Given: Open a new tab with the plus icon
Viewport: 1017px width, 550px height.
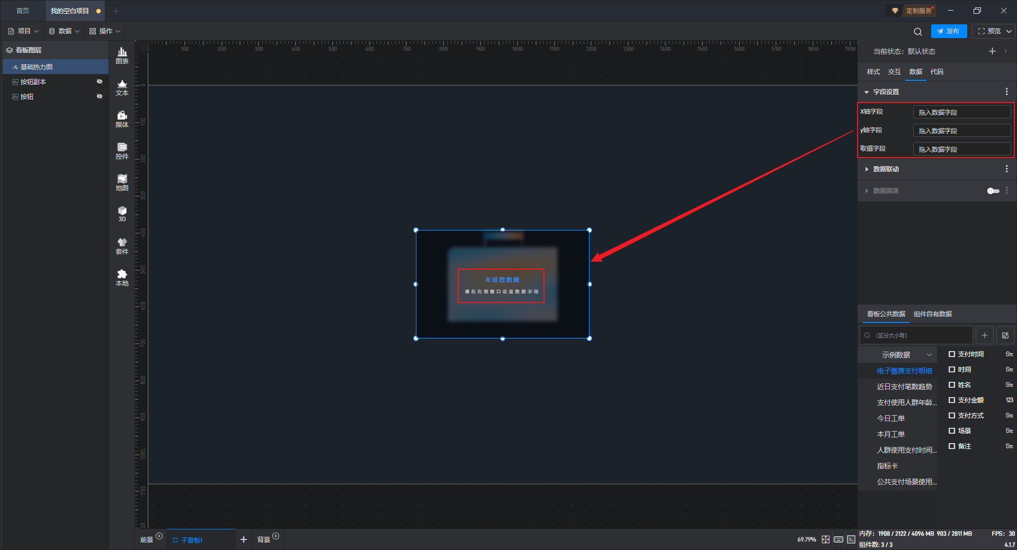Looking at the screenshot, I should click(116, 11).
